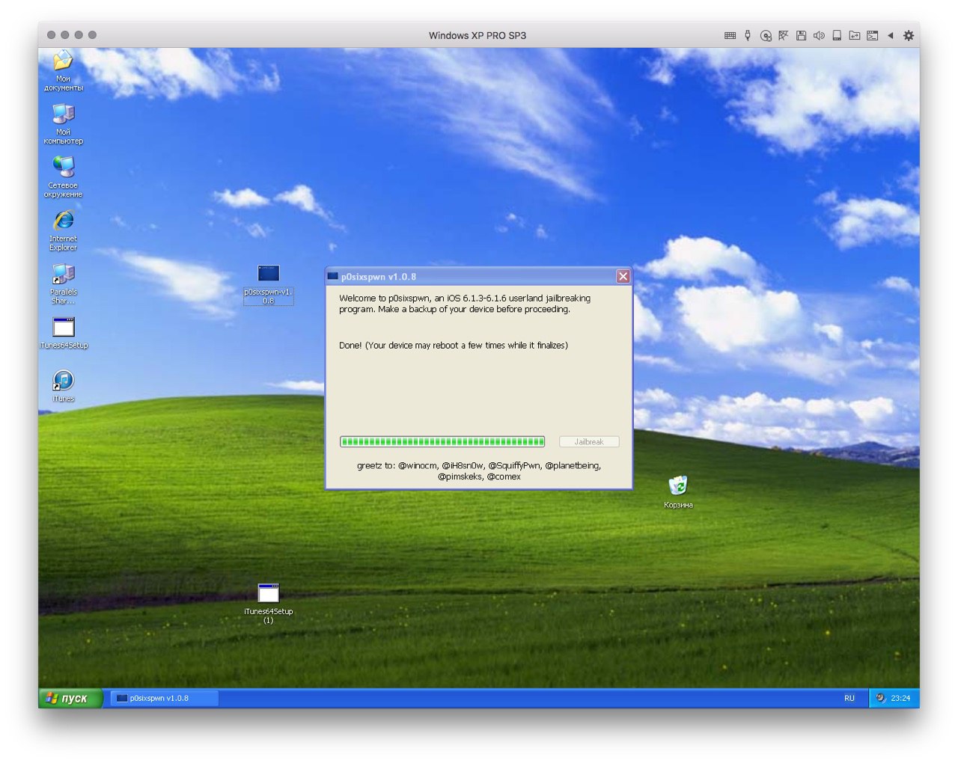The image size is (958, 763).
Task: Open the пуск Start menu button
Action: [x=70, y=698]
